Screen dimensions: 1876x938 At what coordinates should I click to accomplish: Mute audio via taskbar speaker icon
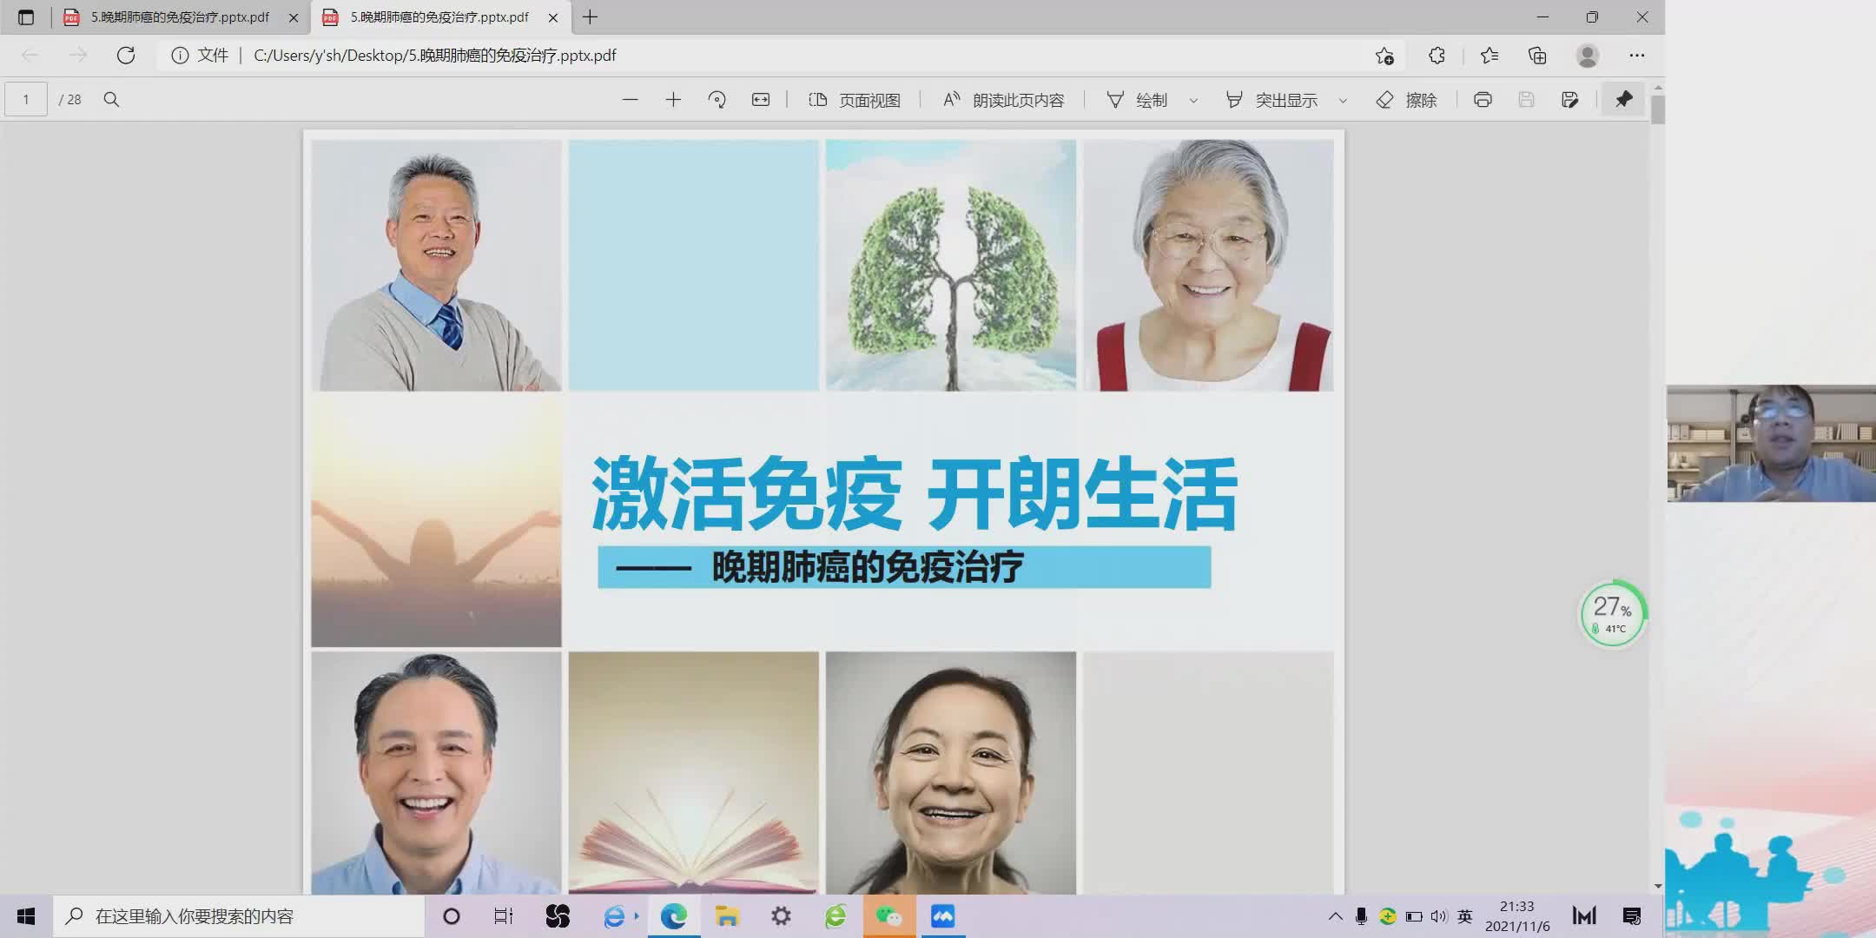(1440, 915)
